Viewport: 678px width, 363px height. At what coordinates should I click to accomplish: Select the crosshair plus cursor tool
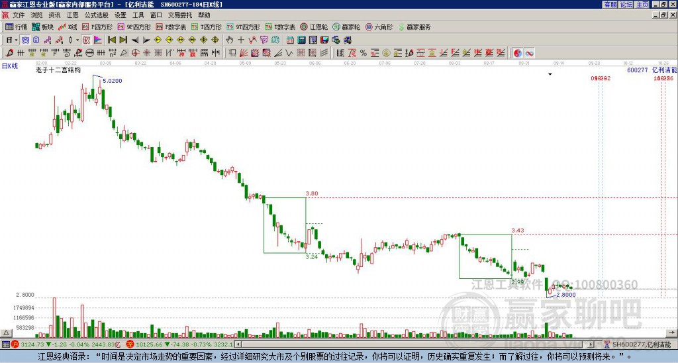point(241,40)
